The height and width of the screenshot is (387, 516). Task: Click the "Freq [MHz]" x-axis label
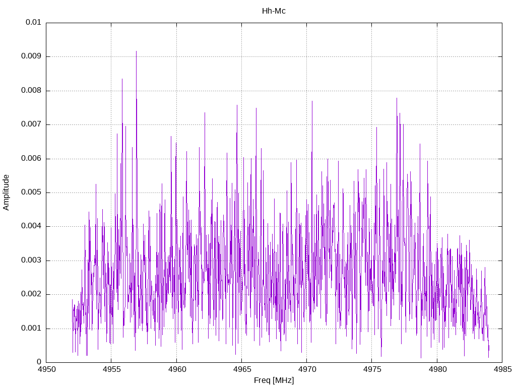click(274, 380)
